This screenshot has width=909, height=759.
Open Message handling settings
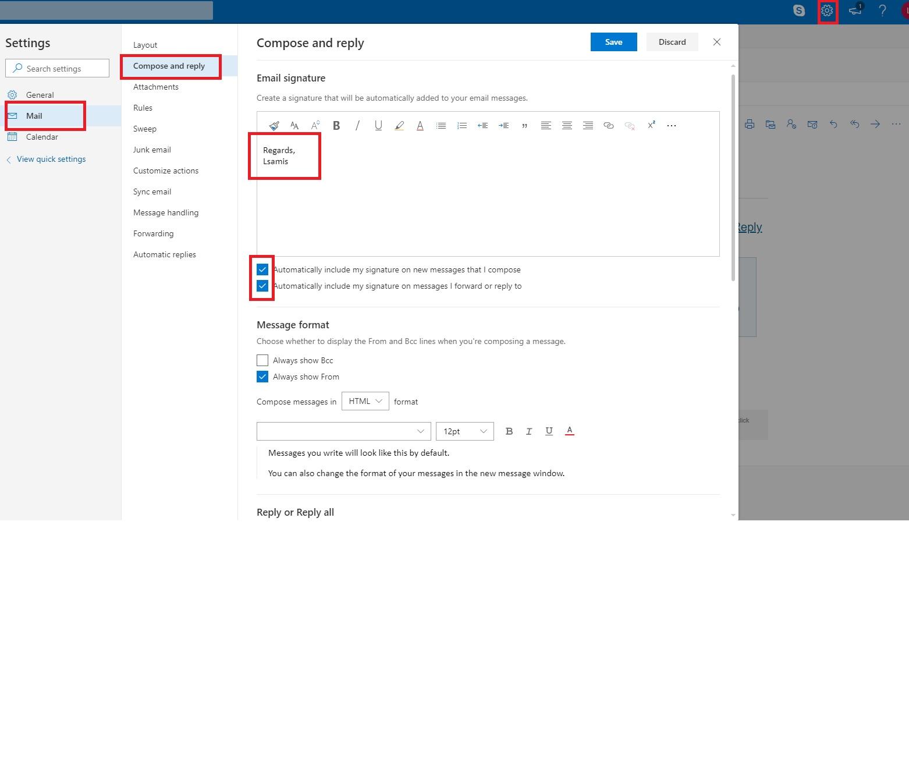[166, 212]
